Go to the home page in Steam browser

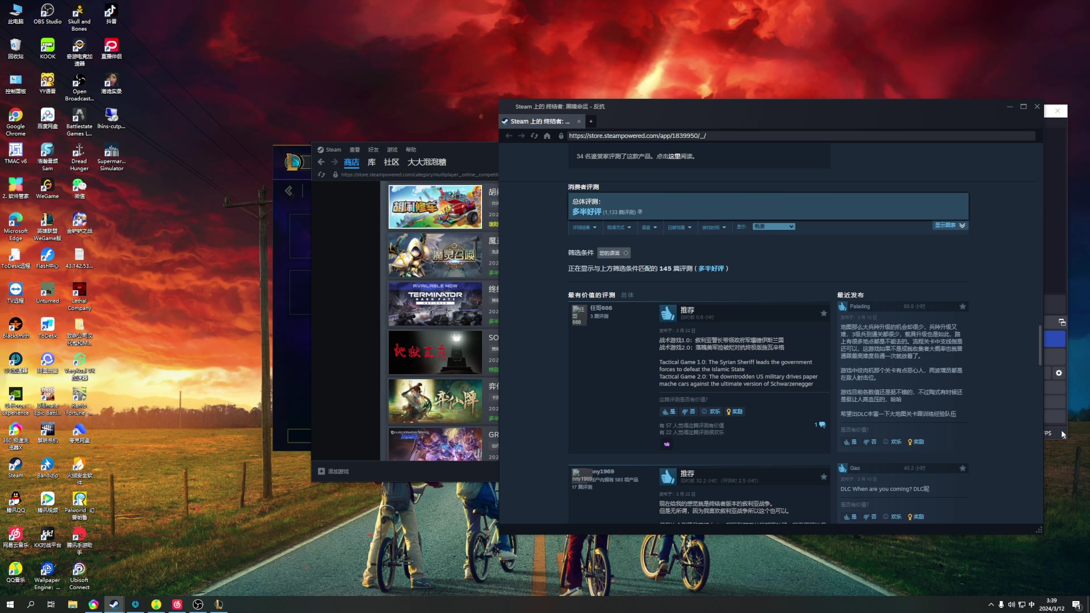click(x=547, y=136)
